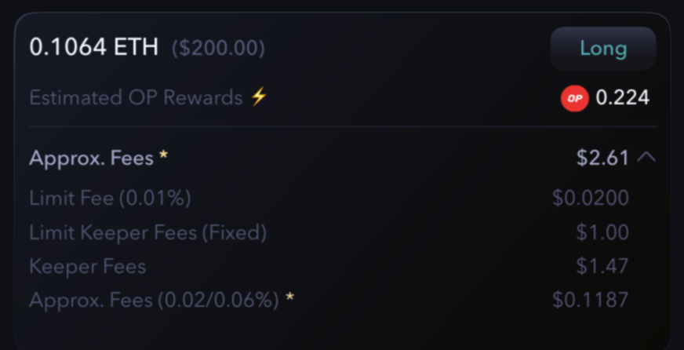The image size is (684, 350).
Task: Click the Keeper Fees row label
Action: (87, 266)
